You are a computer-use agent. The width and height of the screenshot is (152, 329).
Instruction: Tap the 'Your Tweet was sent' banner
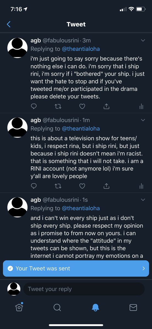[x=76, y=268]
